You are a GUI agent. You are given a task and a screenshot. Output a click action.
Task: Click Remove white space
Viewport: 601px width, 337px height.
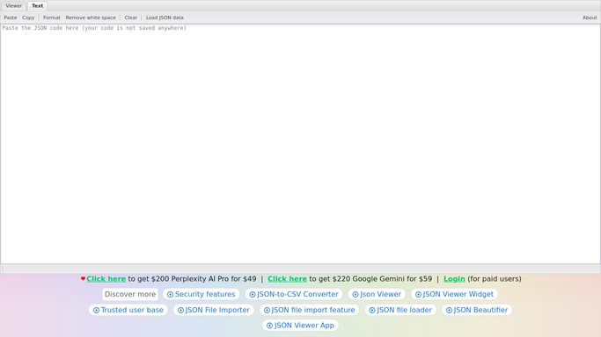pos(91,18)
